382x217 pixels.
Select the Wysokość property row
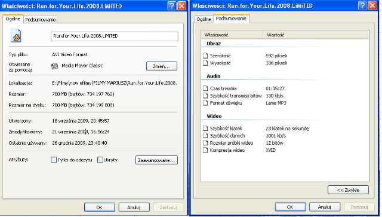(285, 63)
